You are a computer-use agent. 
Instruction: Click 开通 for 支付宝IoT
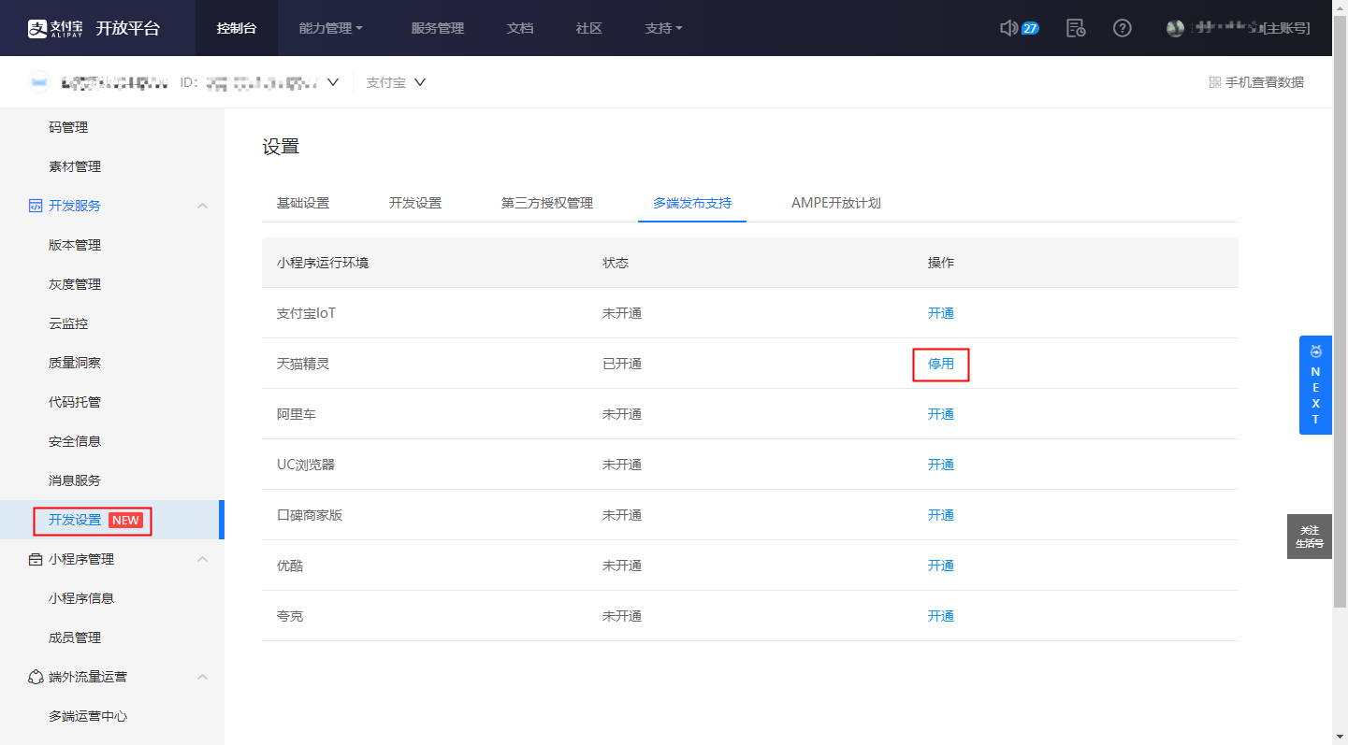pos(941,313)
